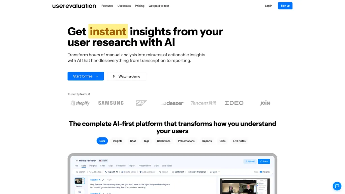Go to the Pricing page
Screen dimensions: 345x194
point(140,6)
